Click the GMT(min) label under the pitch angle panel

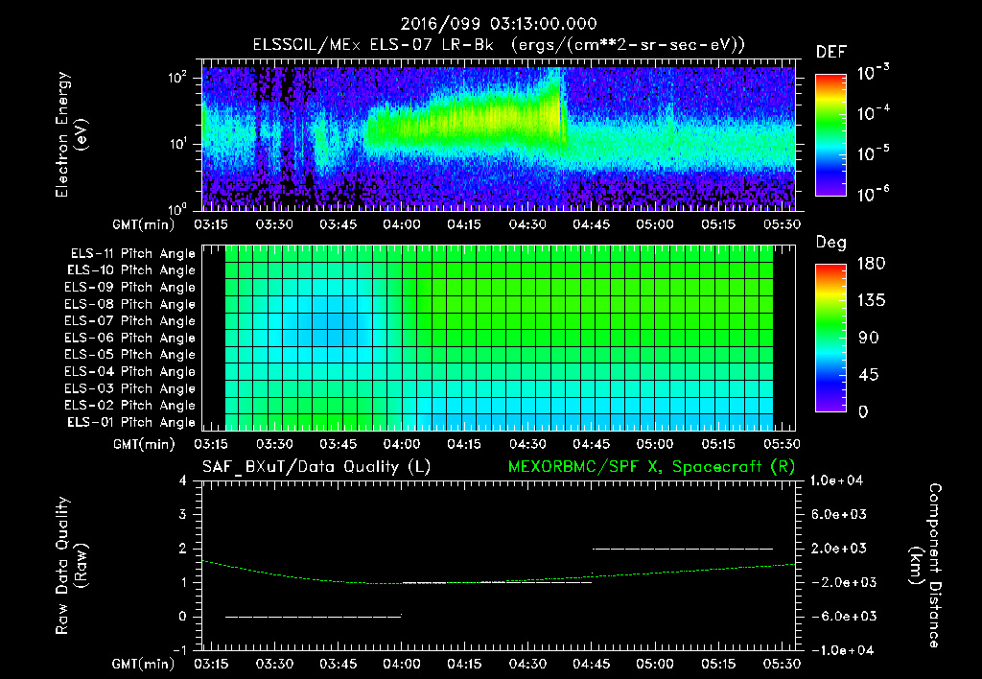click(x=144, y=445)
